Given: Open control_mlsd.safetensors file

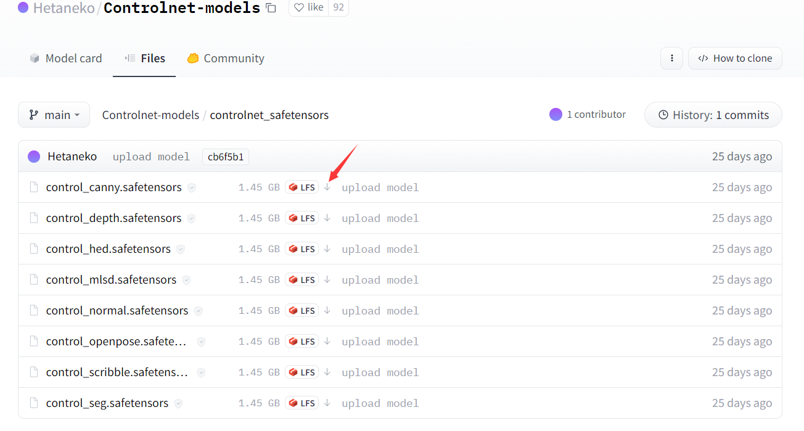Looking at the screenshot, I should [x=111, y=280].
